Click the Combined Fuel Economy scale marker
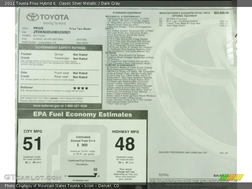Image resolution: width=252 pixels, height=189 pixels. [x=95, y=175]
